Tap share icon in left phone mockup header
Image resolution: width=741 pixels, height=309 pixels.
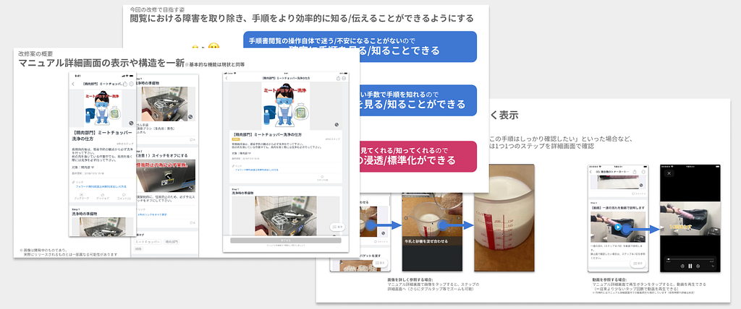pyautogui.click(x=124, y=84)
